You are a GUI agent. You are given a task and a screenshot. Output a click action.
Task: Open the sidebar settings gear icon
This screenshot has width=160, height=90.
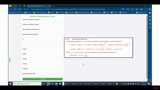[x=150, y=80]
